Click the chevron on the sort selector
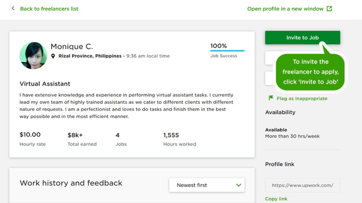 238,185
